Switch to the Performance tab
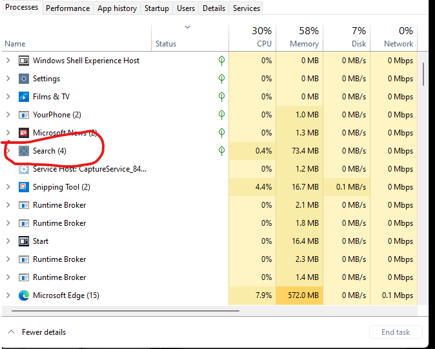Viewport: 435px width, 349px height. pyautogui.click(x=68, y=8)
